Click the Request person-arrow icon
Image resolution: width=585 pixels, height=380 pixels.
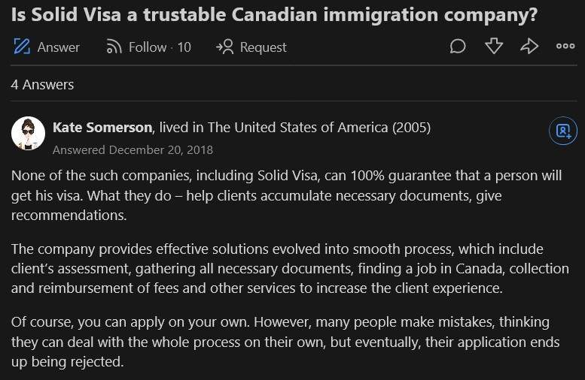(224, 47)
